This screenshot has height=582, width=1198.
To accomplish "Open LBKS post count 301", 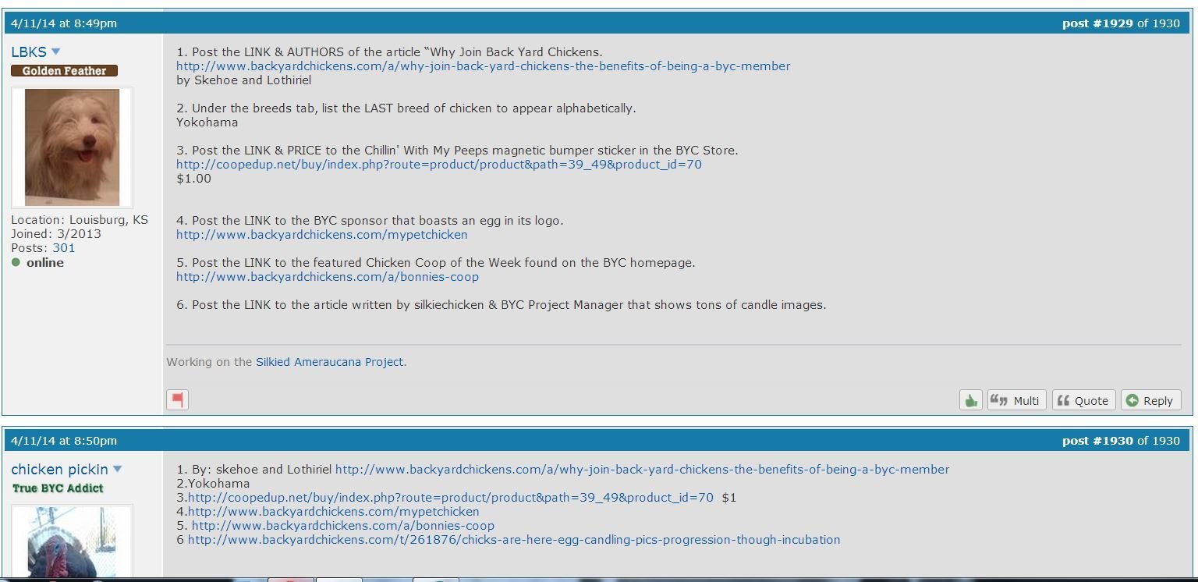I will [64, 248].
